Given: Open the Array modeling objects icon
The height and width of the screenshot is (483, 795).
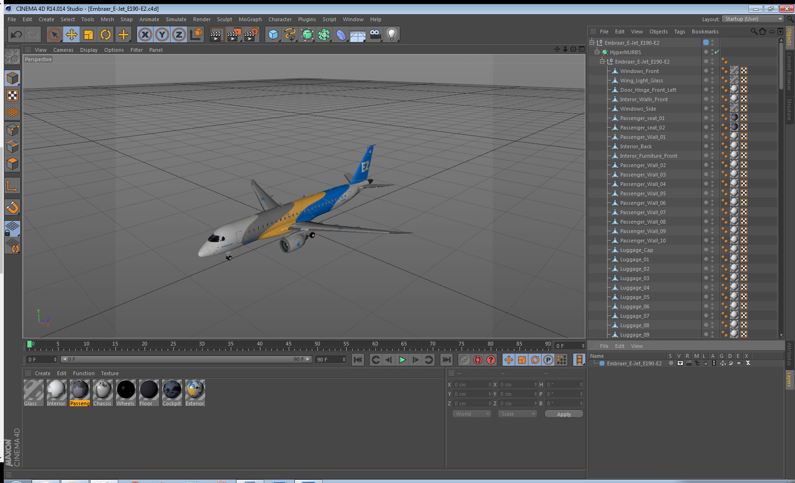Looking at the screenshot, I should point(324,34).
